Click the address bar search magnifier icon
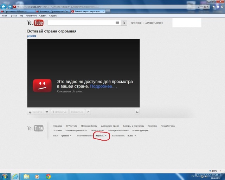 coord(199,7)
